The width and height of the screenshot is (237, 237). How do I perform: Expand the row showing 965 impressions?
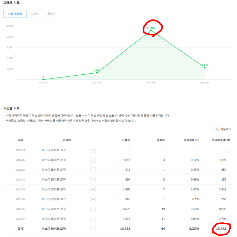(93, 199)
